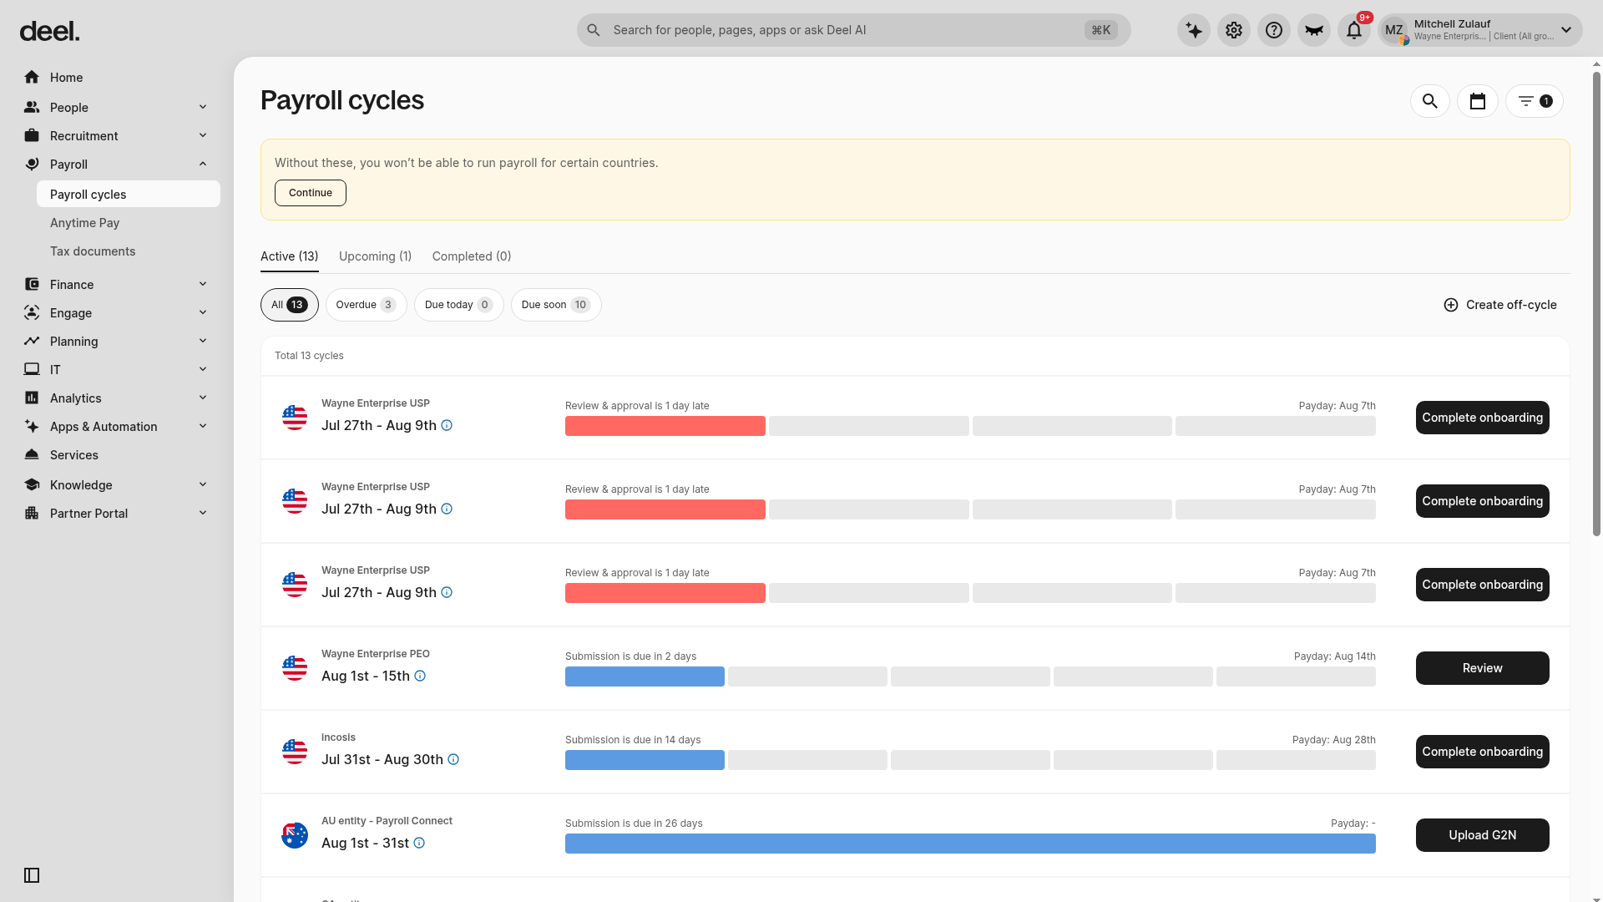Open the help question mark icon
Image resolution: width=1603 pixels, height=902 pixels.
[1274, 31]
